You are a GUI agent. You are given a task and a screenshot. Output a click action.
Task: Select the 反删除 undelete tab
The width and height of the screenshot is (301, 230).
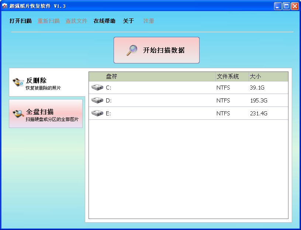click(x=47, y=83)
